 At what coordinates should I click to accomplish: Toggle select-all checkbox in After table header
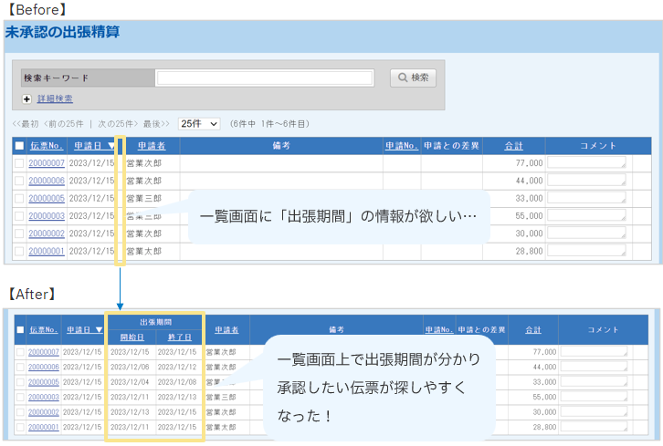[x=19, y=330]
